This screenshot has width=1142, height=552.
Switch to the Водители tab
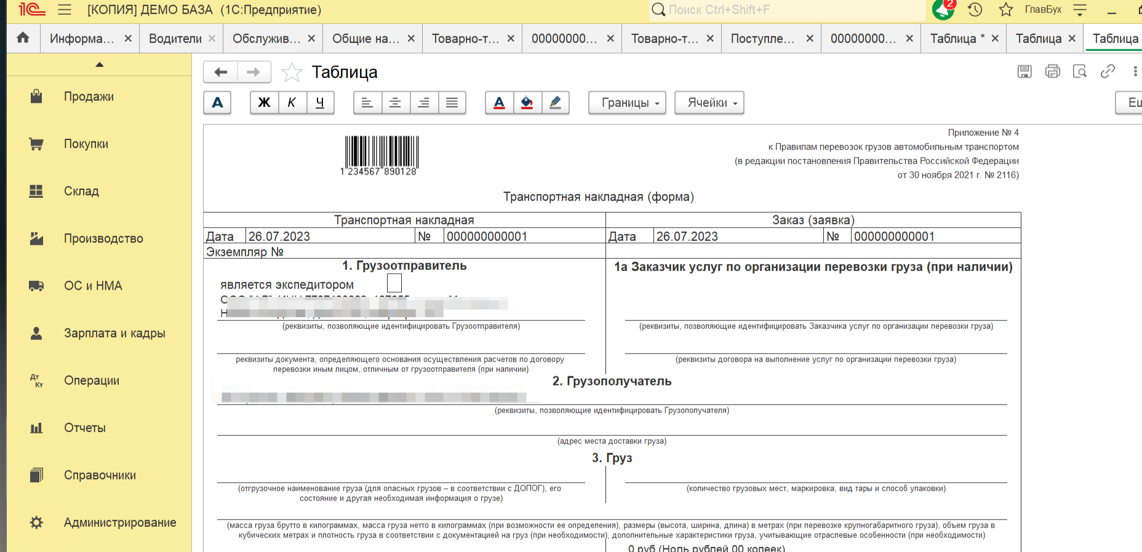[175, 39]
